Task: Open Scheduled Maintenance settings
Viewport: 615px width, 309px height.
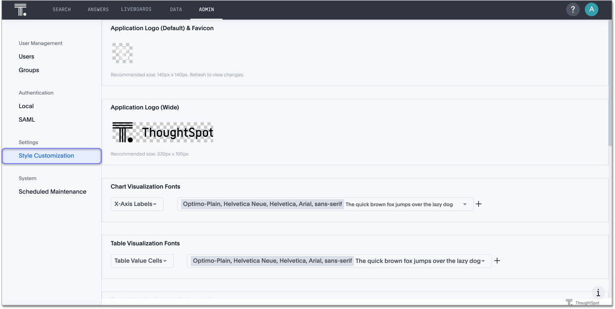Action: point(53,192)
